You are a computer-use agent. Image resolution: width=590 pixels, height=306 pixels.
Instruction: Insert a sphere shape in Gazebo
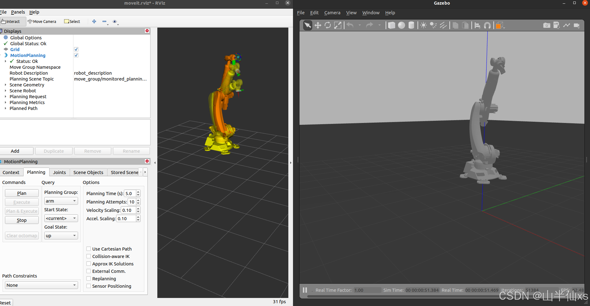pos(401,25)
